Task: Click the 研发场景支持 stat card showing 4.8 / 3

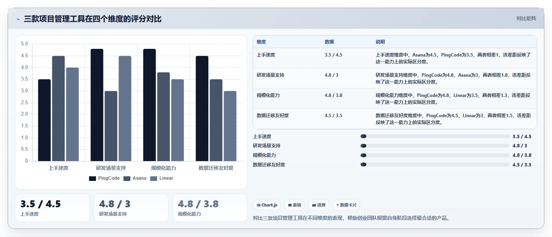Action: [131, 208]
